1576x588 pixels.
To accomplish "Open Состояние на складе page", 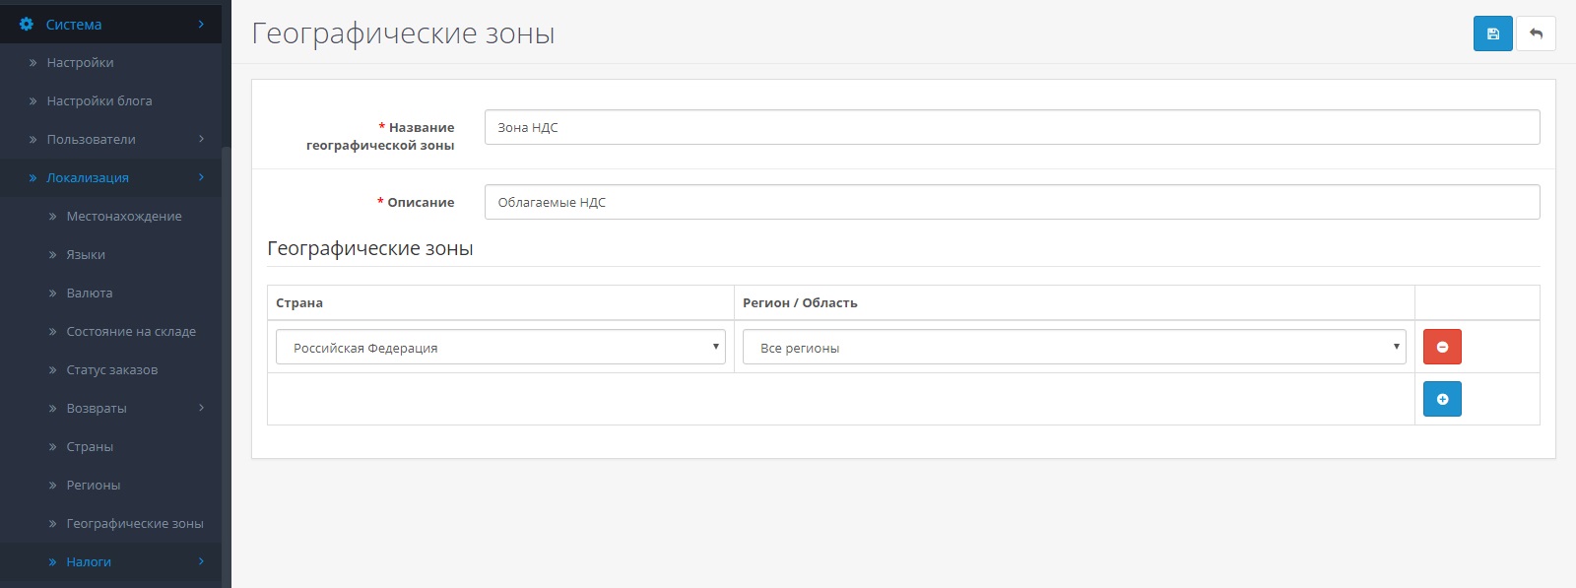I will (131, 331).
